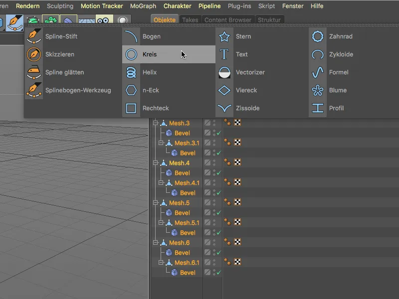Collapse the Mesh.6 tree node
Image resolution: width=399 pixels, height=299 pixels.
coord(155,243)
